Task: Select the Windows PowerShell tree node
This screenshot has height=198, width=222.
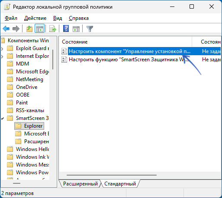Action: click(32, 173)
